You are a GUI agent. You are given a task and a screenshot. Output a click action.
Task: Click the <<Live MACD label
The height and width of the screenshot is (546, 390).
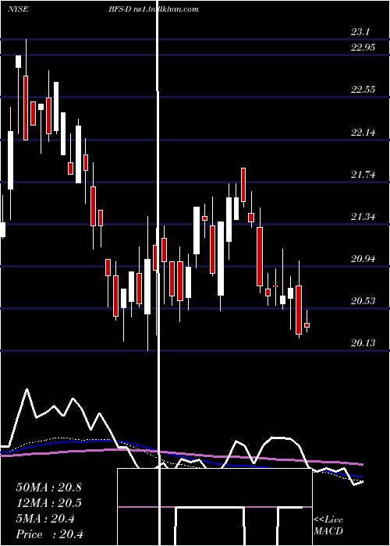(328, 525)
